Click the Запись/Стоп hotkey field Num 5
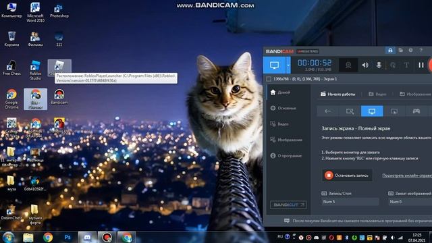Screen dimensions: 432x243 click(x=350, y=202)
